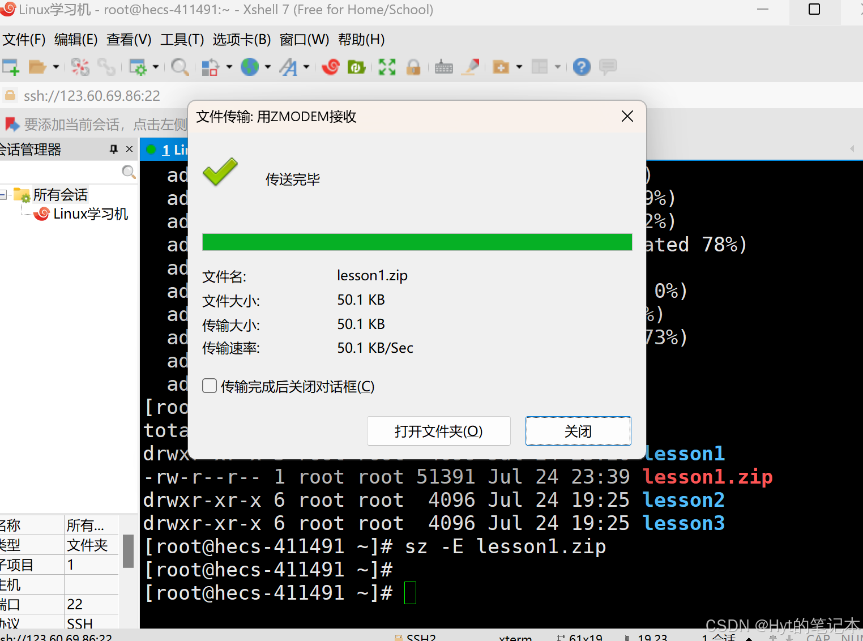Click the padlock lock-screen icon
Viewport: 863px width, 641px height.
tap(414, 67)
